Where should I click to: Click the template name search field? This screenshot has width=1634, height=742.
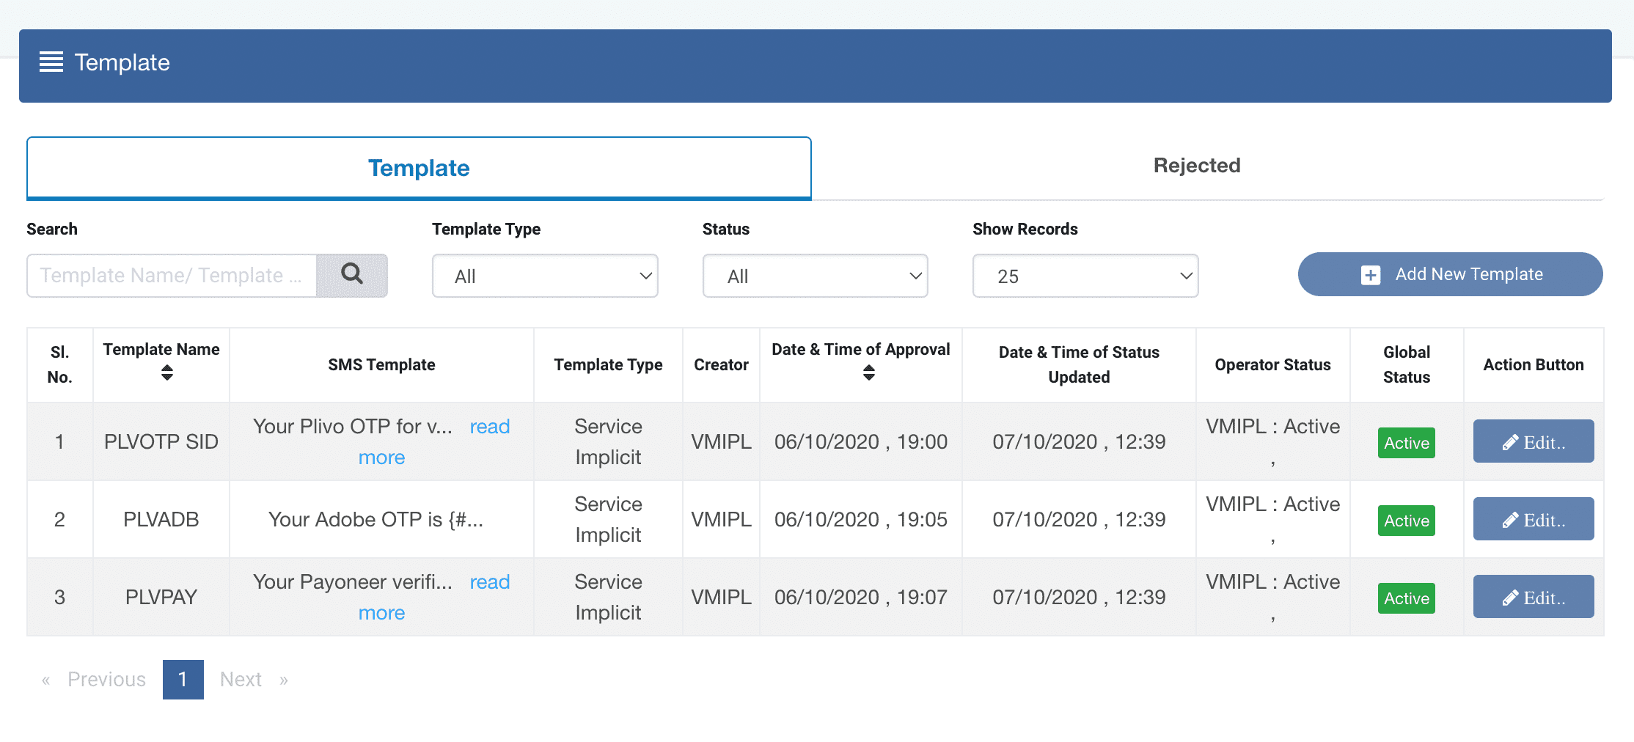pyautogui.click(x=172, y=275)
